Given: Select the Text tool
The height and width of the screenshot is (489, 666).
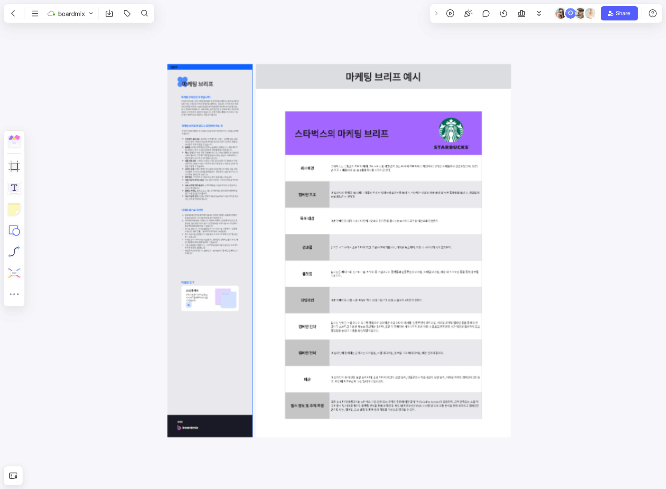Looking at the screenshot, I should 14,188.
